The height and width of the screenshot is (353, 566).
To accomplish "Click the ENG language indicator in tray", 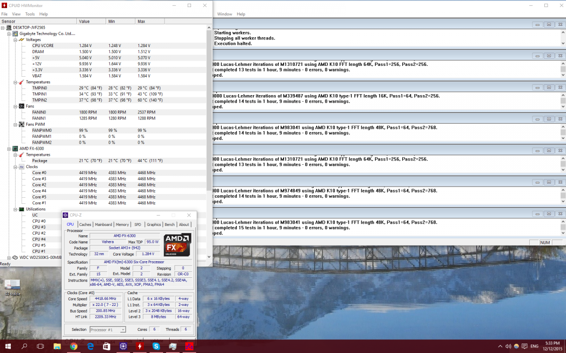I will [x=534, y=346].
